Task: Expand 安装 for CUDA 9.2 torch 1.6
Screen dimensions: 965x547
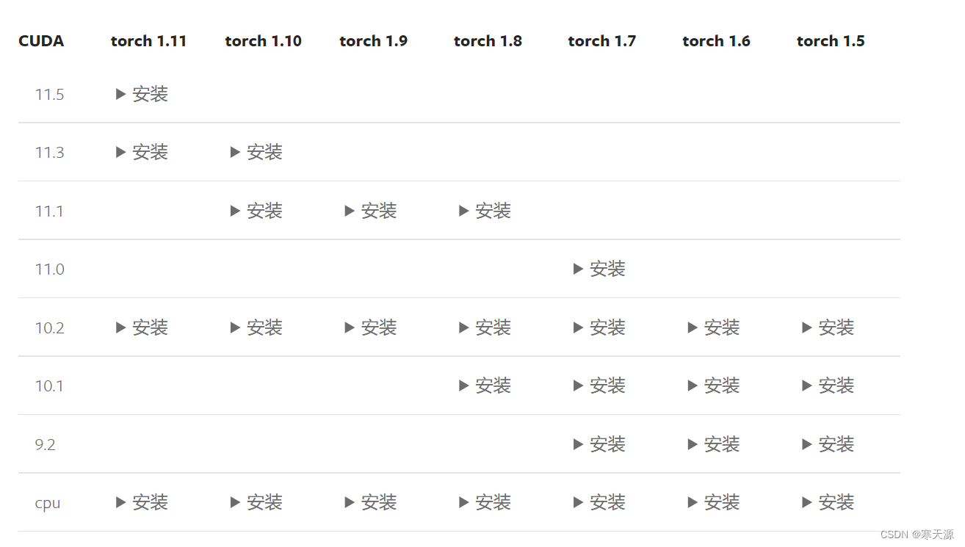Action: (715, 444)
